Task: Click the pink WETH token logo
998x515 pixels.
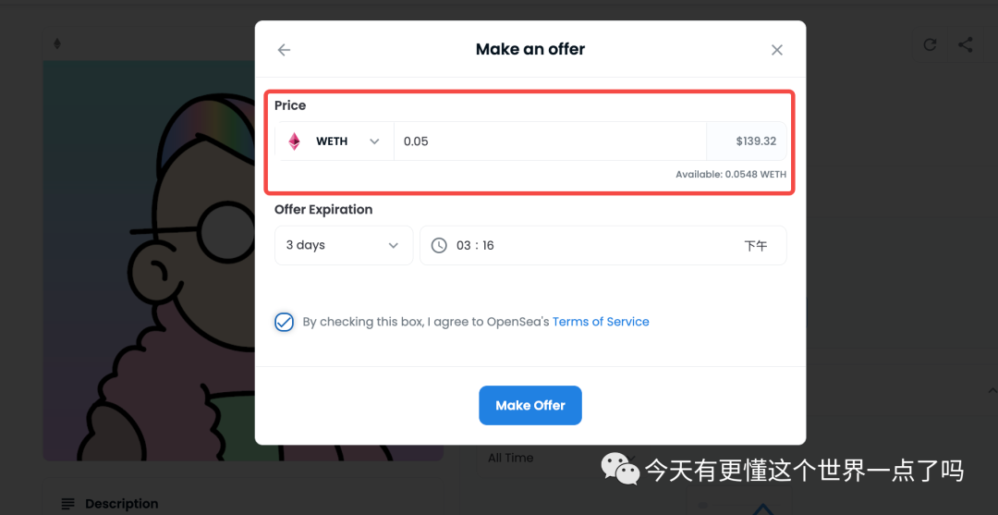Action: (x=294, y=141)
